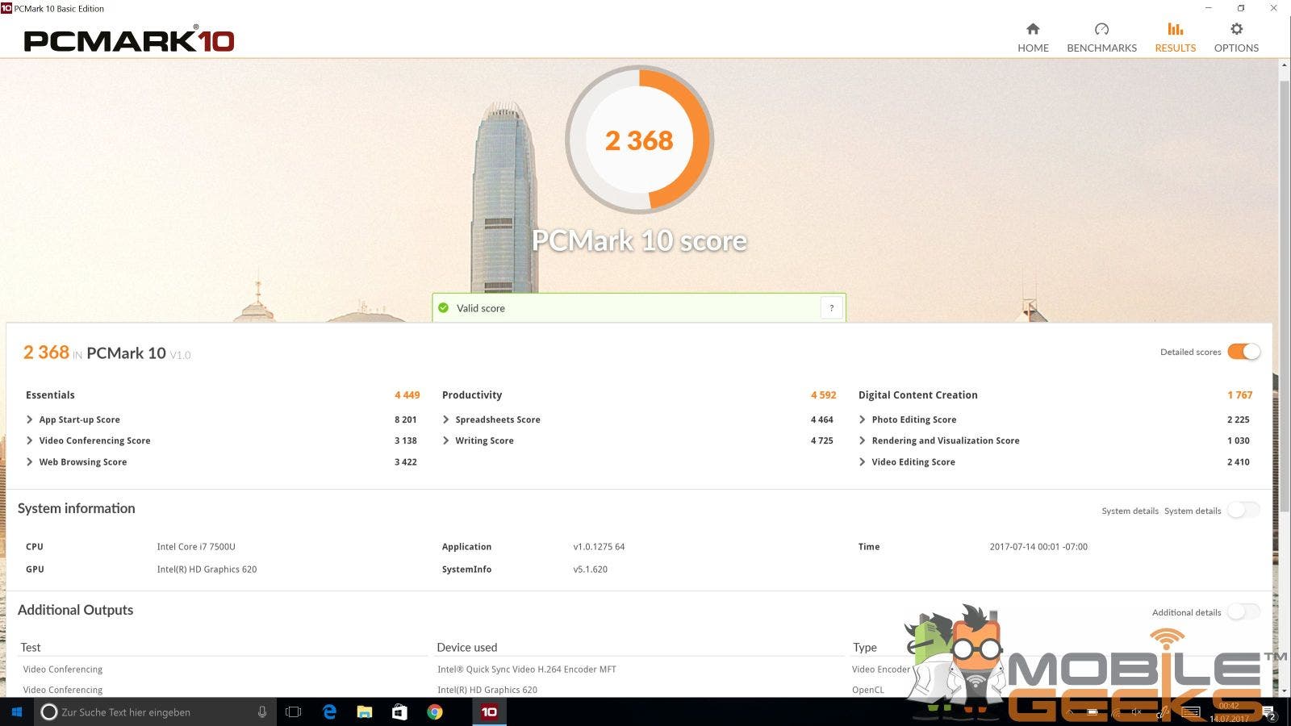Click the circular 2 368 score gauge
The height and width of the screenshot is (726, 1291).
click(639, 140)
